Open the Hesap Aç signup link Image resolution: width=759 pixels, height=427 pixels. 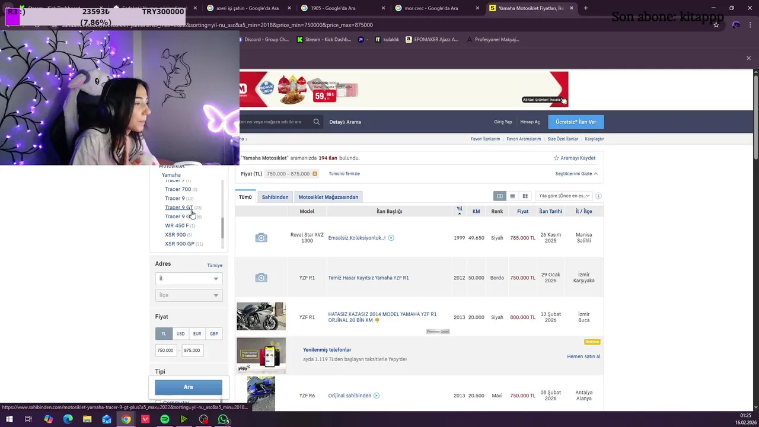click(530, 122)
